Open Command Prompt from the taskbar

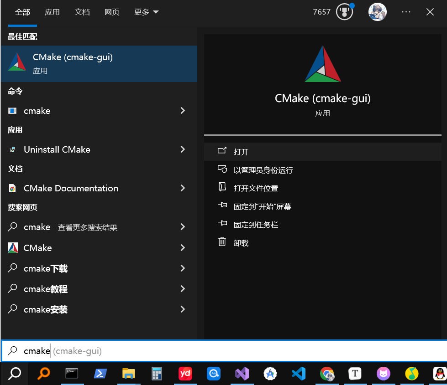(x=72, y=374)
